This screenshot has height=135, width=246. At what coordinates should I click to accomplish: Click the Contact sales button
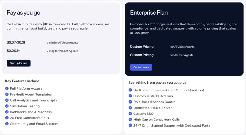[141, 67]
